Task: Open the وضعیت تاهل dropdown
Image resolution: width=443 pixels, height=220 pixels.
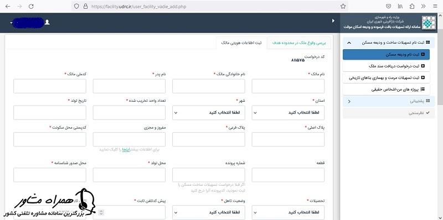Action: tap(209, 212)
